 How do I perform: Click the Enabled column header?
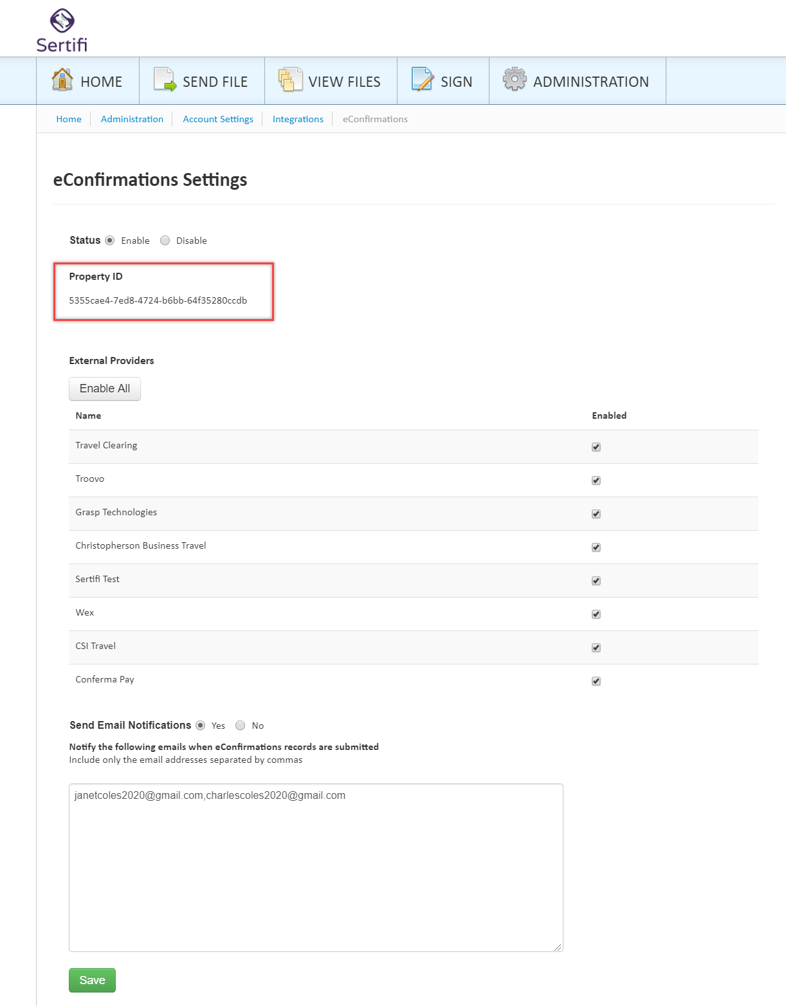click(609, 416)
